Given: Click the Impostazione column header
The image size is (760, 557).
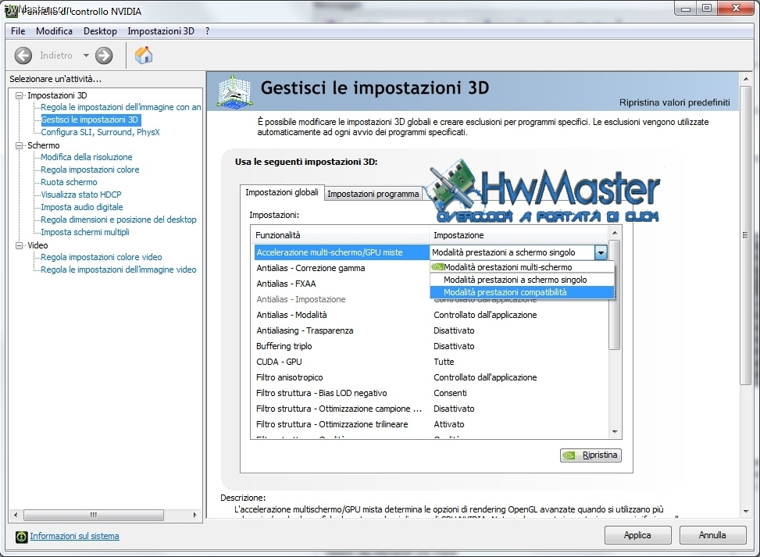Looking at the screenshot, I should (519, 235).
